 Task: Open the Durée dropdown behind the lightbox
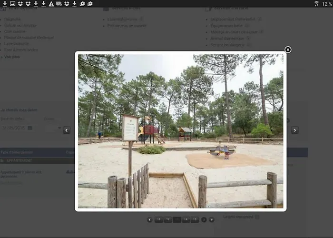click(x=53, y=128)
